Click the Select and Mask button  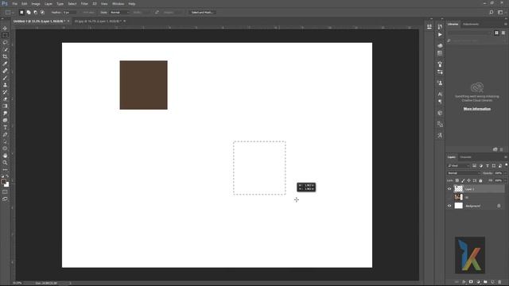pos(202,13)
